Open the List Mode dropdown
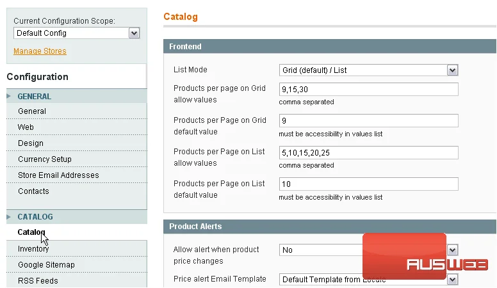Screen dimensions: 497x288 369,70
